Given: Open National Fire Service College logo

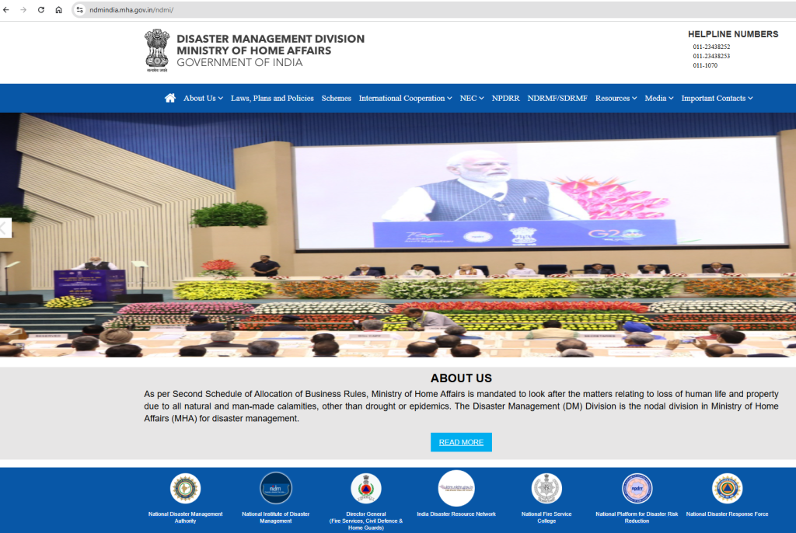Looking at the screenshot, I should (546, 489).
